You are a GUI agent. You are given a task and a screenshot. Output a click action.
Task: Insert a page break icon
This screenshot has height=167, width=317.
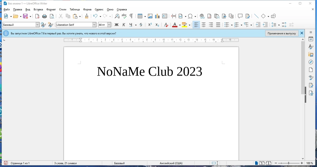point(174,16)
